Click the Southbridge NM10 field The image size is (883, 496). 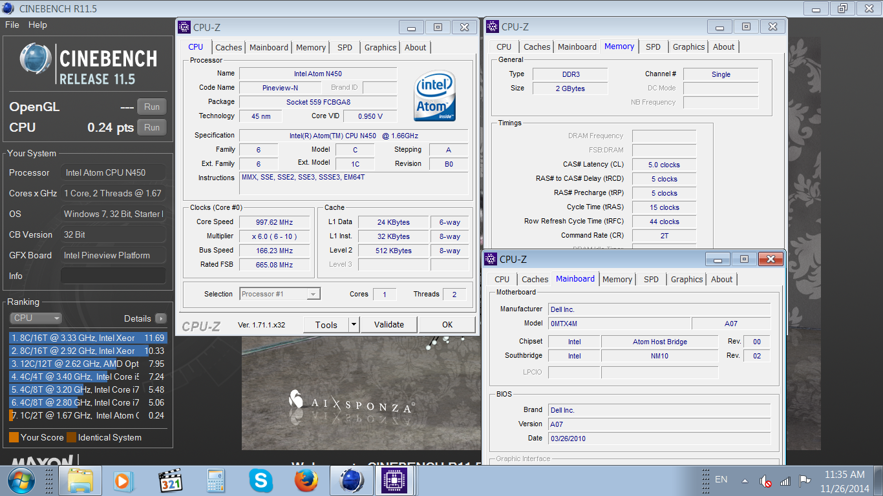[659, 356]
